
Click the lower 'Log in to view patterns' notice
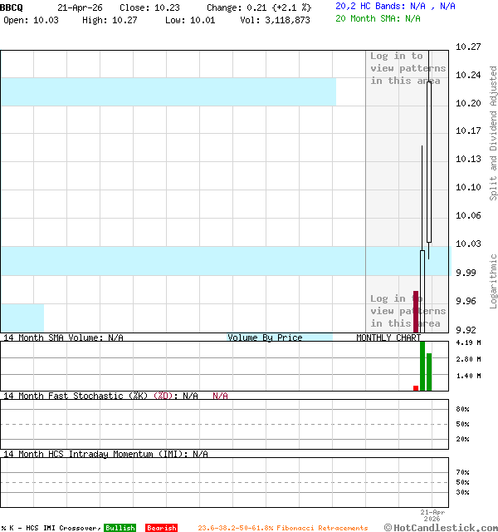(x=408, y=311)
